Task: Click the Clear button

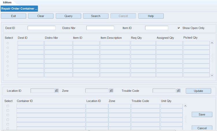Action: (x=41, y=16)
